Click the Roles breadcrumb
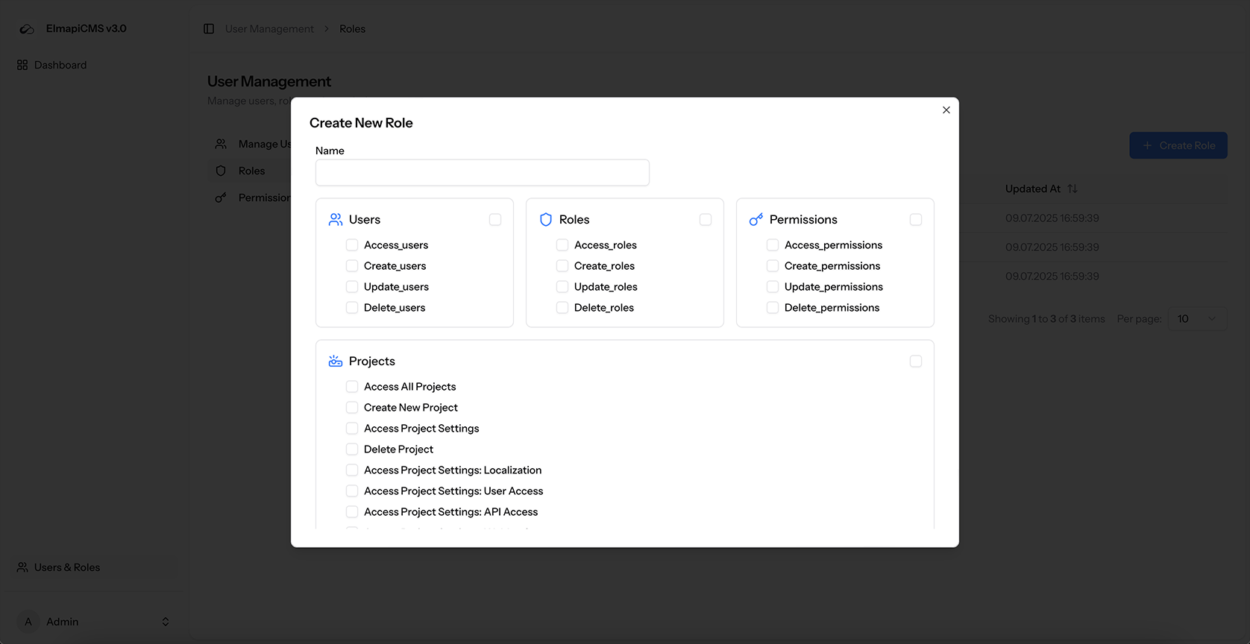This screenshot has width=1250, height=644. pos(352,29)
